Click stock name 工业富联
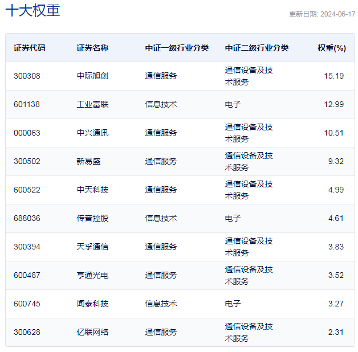 point(92,104)
